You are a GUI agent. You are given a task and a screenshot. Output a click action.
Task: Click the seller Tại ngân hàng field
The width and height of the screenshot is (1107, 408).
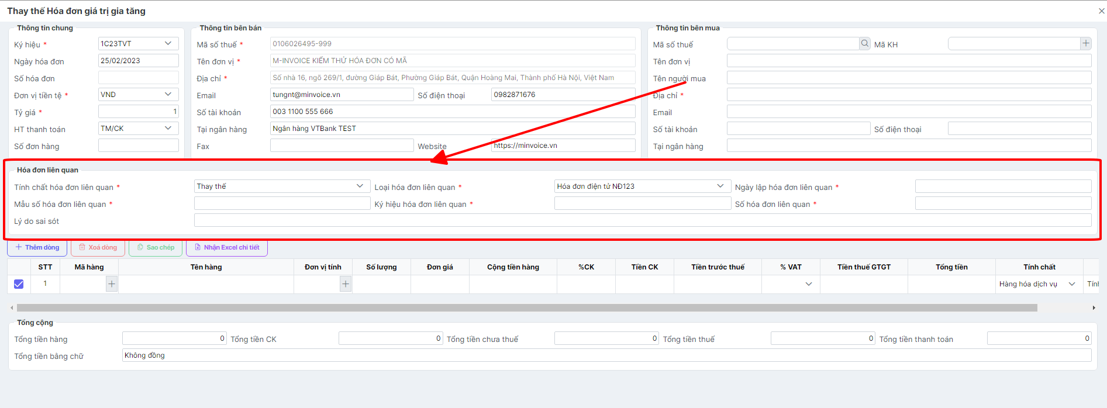tap(453, 129)
